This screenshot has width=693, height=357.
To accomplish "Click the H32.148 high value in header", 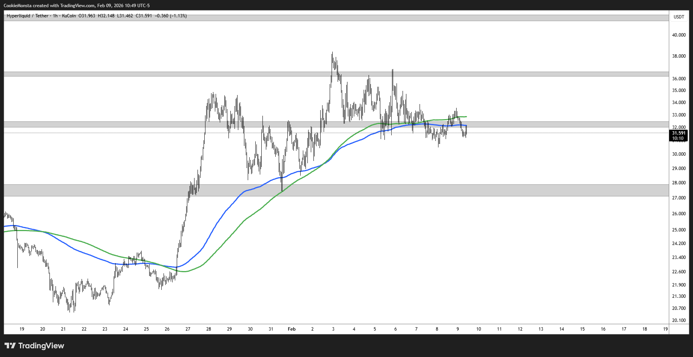I will coord(106,16).
